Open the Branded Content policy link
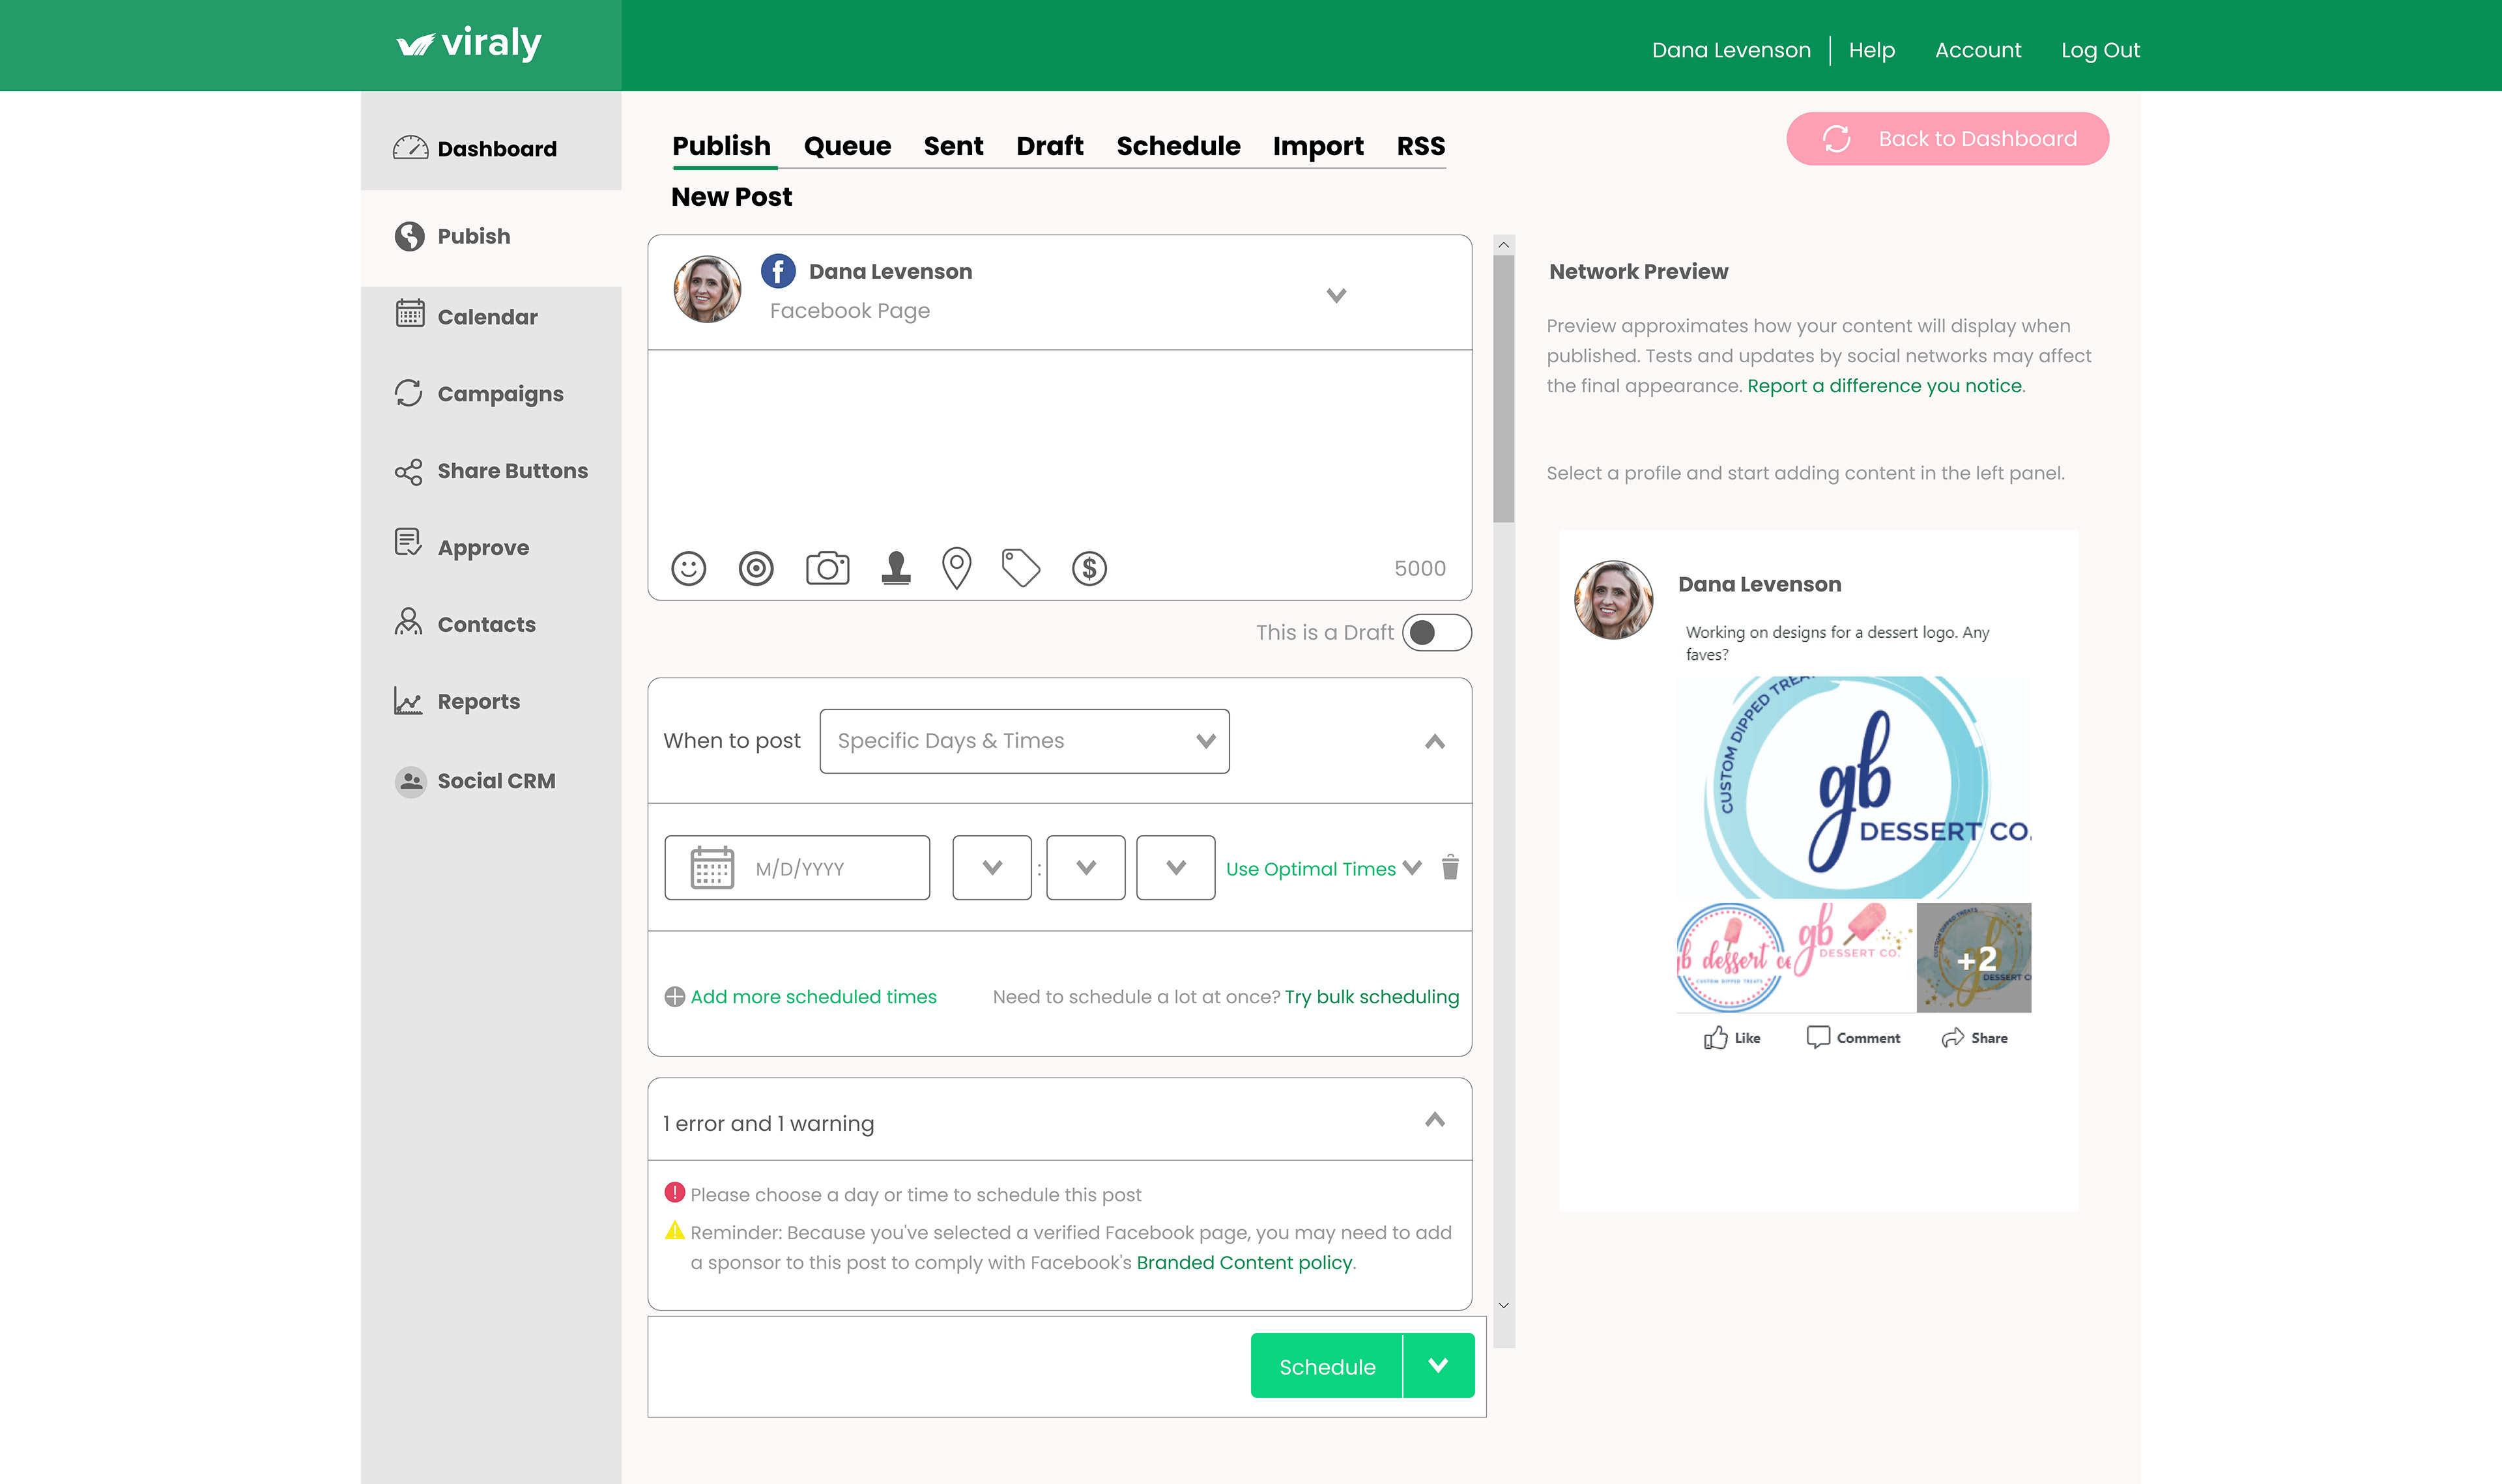The width and height of the screenshot is (2502, 1484). pyautogui.click(x=1244, y=1262)
